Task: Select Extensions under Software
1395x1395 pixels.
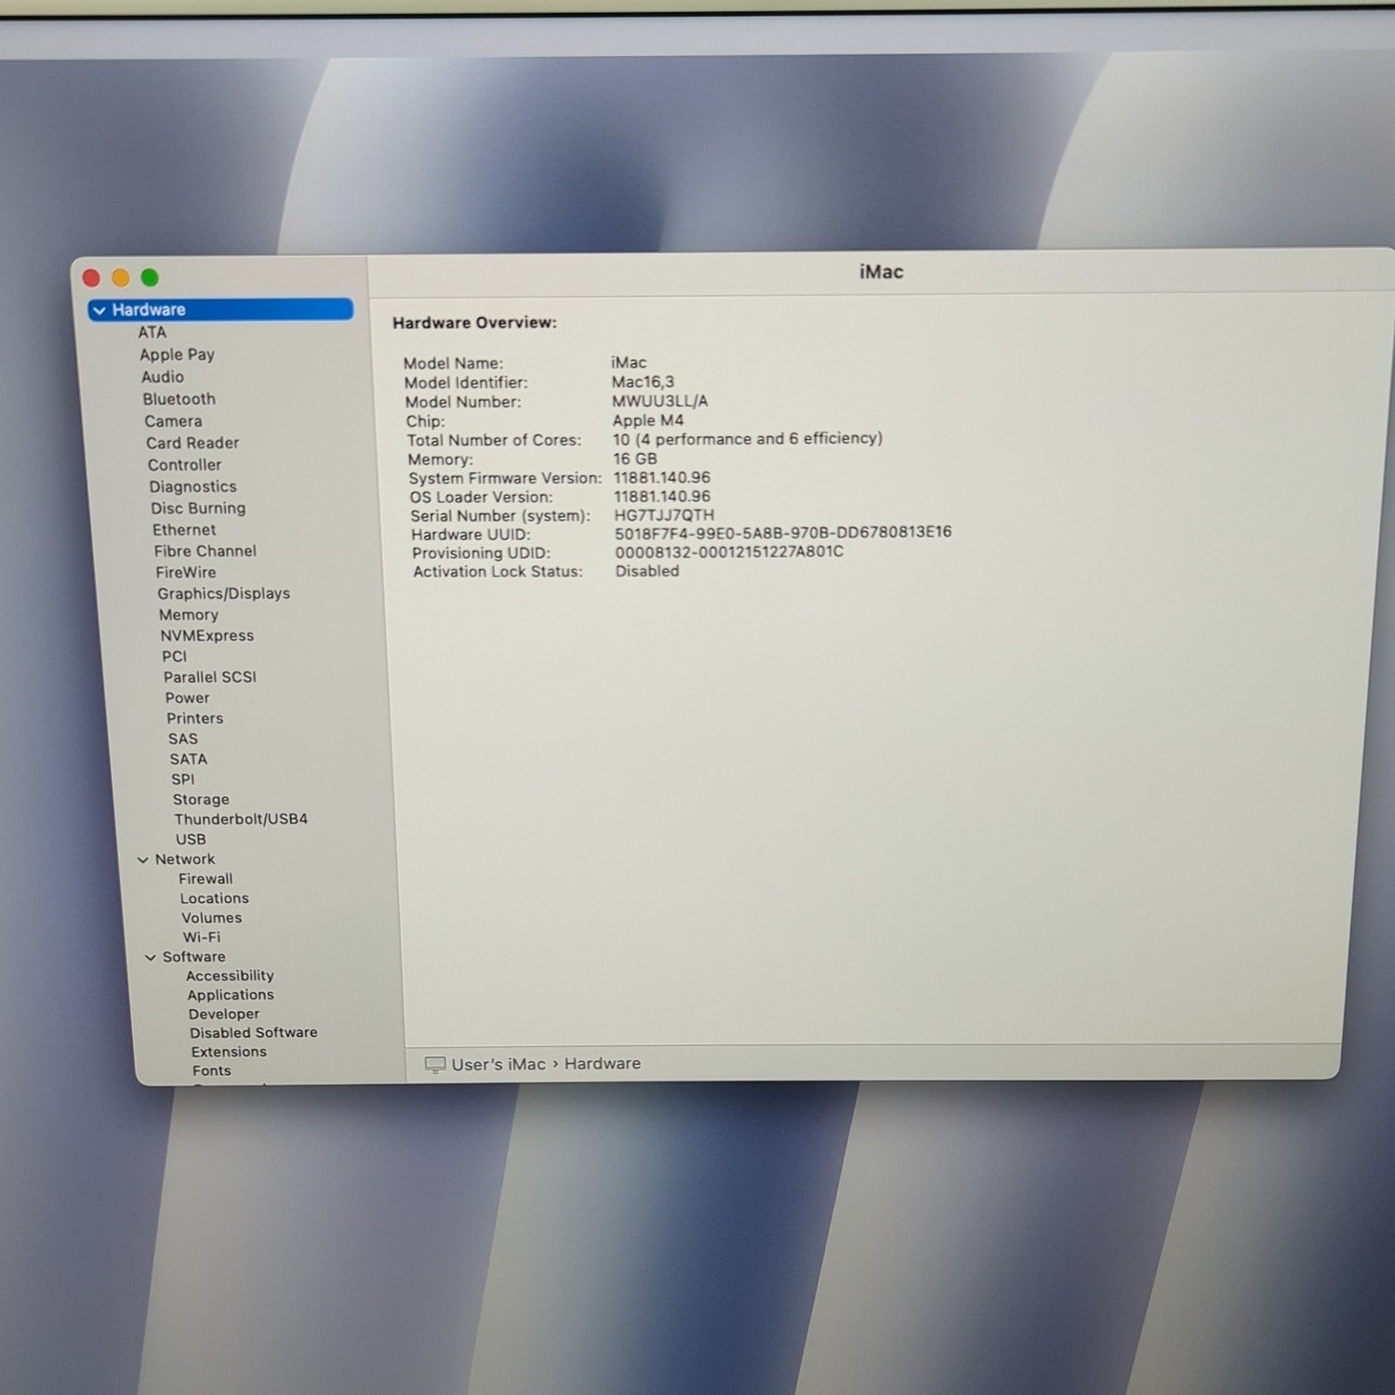Action: click(229, 1052)
